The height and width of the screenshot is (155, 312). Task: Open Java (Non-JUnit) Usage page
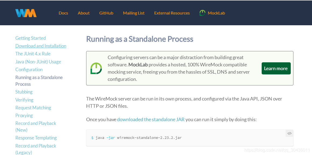point(38,62)
